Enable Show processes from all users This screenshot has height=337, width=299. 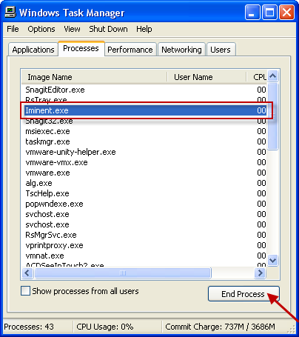point(26,291)
